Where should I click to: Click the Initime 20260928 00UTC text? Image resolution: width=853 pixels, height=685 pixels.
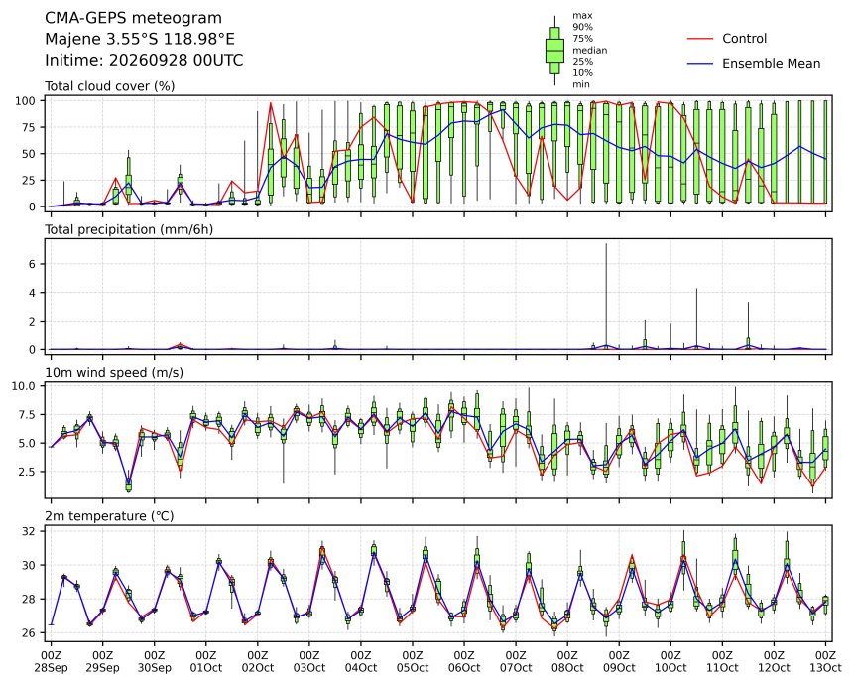pyautogui.click(x=144, y=60)
